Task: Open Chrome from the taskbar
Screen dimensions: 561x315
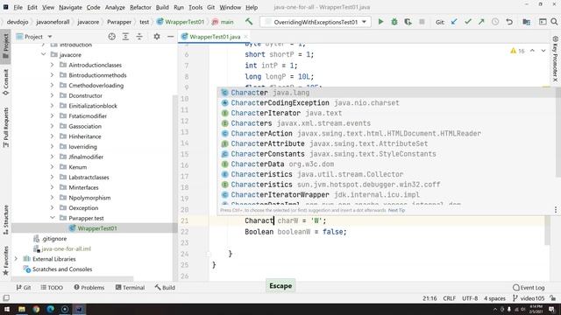Action: pyautogui.click(x=36, y=309)
